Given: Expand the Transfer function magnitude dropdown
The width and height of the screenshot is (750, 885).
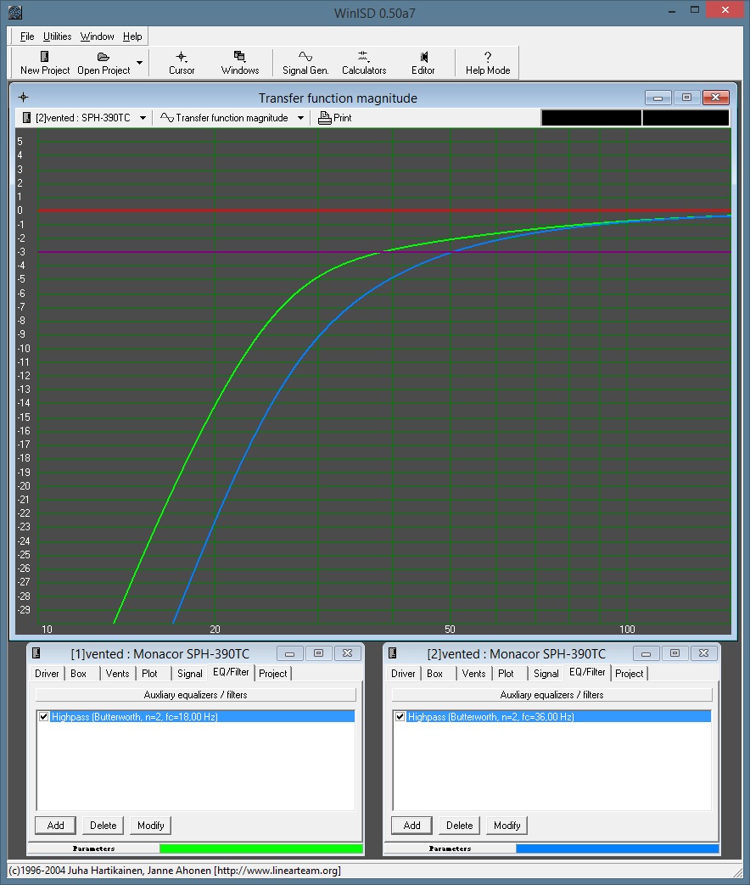Looking at the screenshot, I should click(x=301, y=118).
